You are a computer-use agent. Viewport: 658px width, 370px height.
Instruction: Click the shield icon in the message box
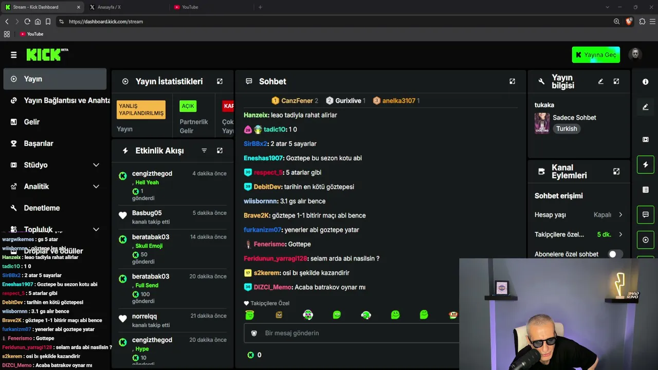click(x=253, y=333)
